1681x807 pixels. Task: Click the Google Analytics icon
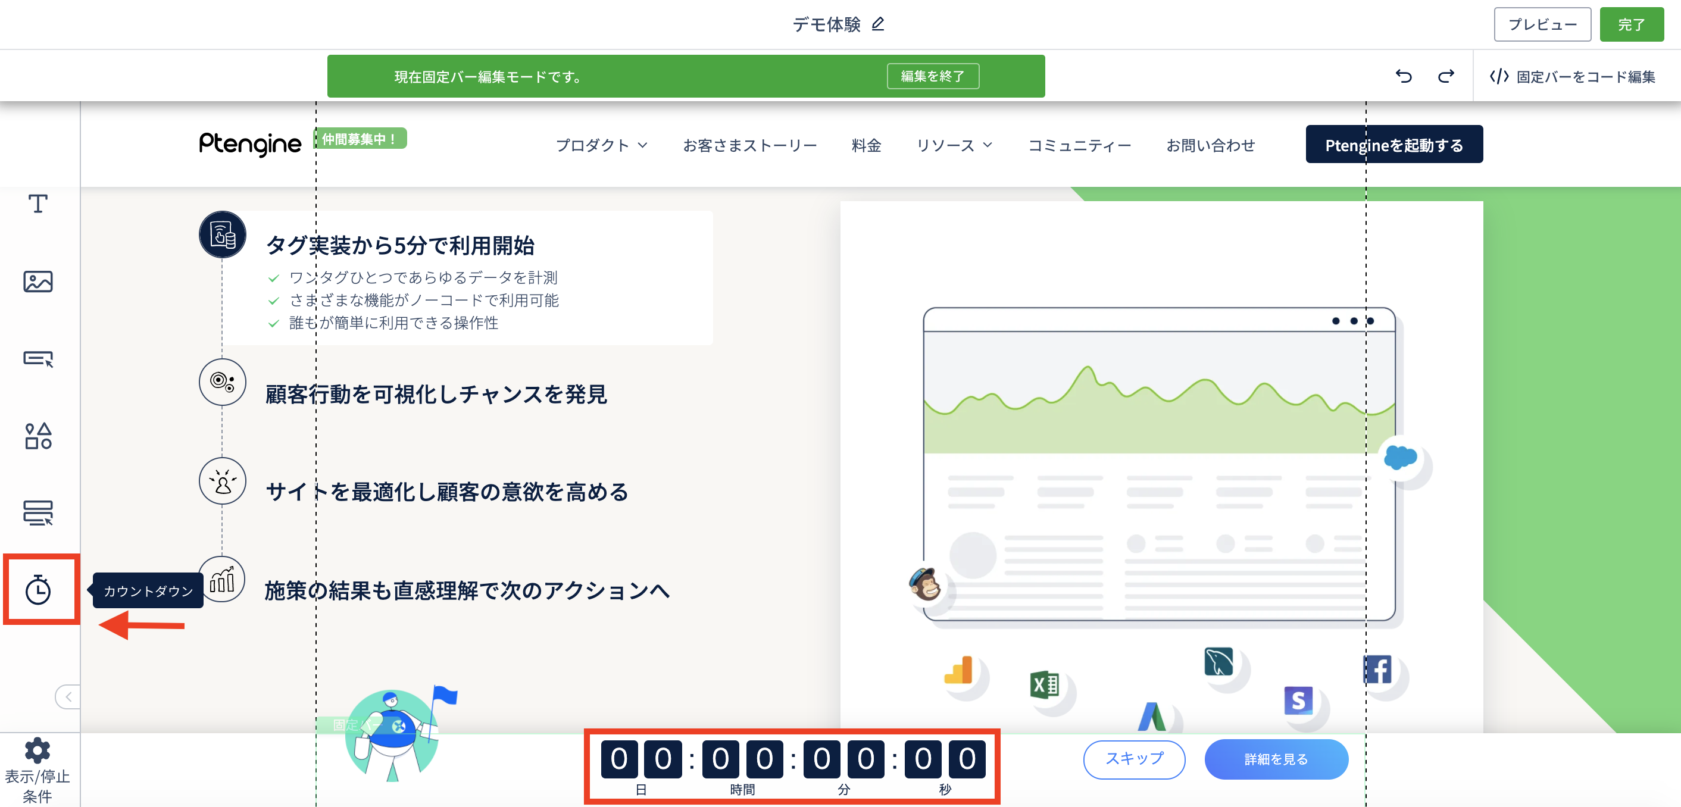click(x=958, y=670)
